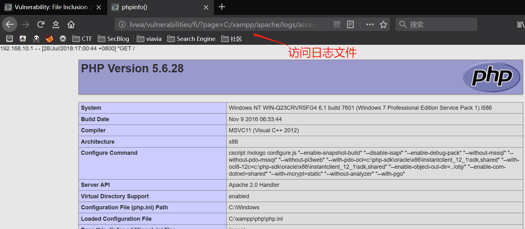
Task: Open the gear bookmark icon
Action: (63, 39)
